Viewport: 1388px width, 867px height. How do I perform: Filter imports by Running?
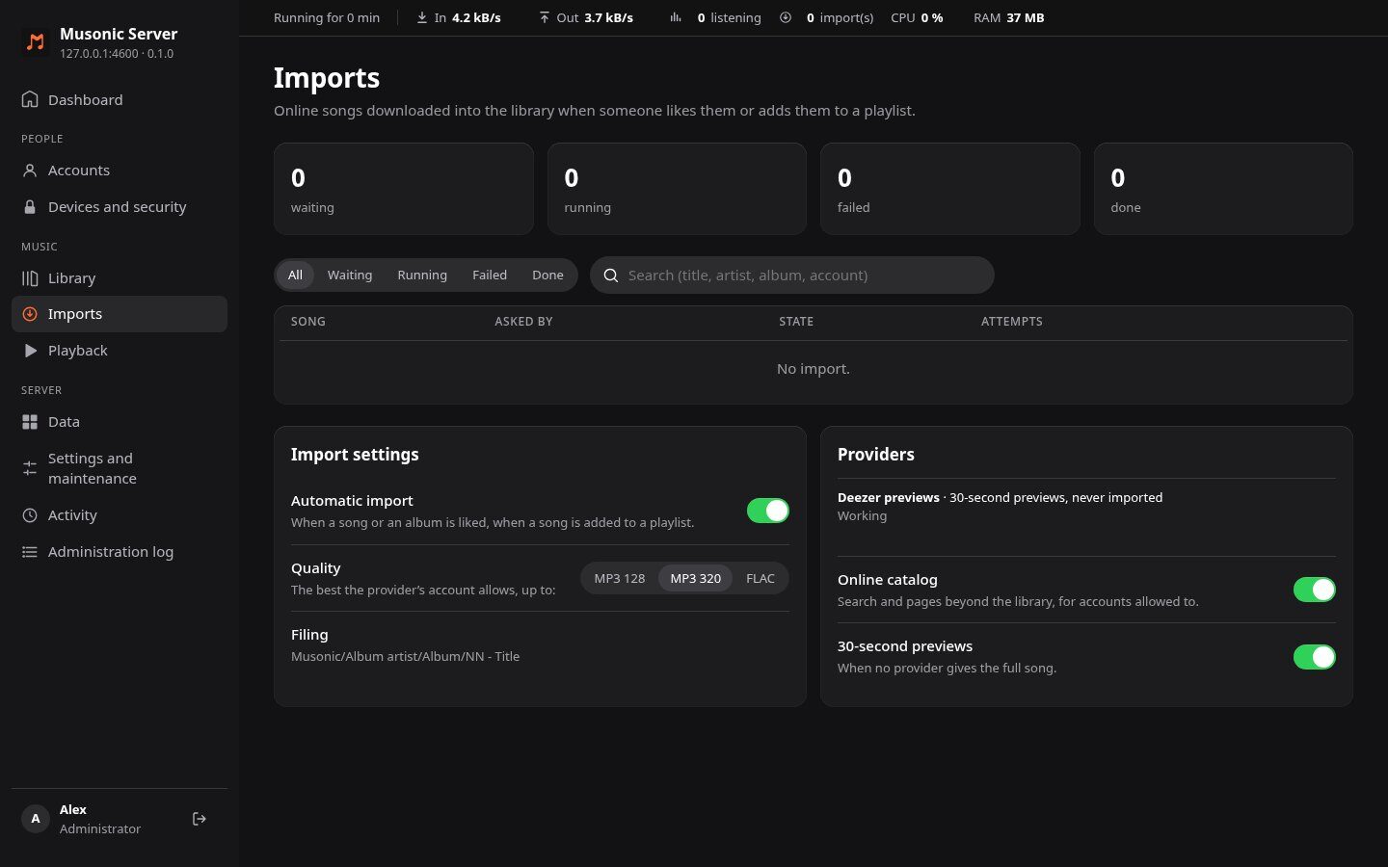click(422, 275)
